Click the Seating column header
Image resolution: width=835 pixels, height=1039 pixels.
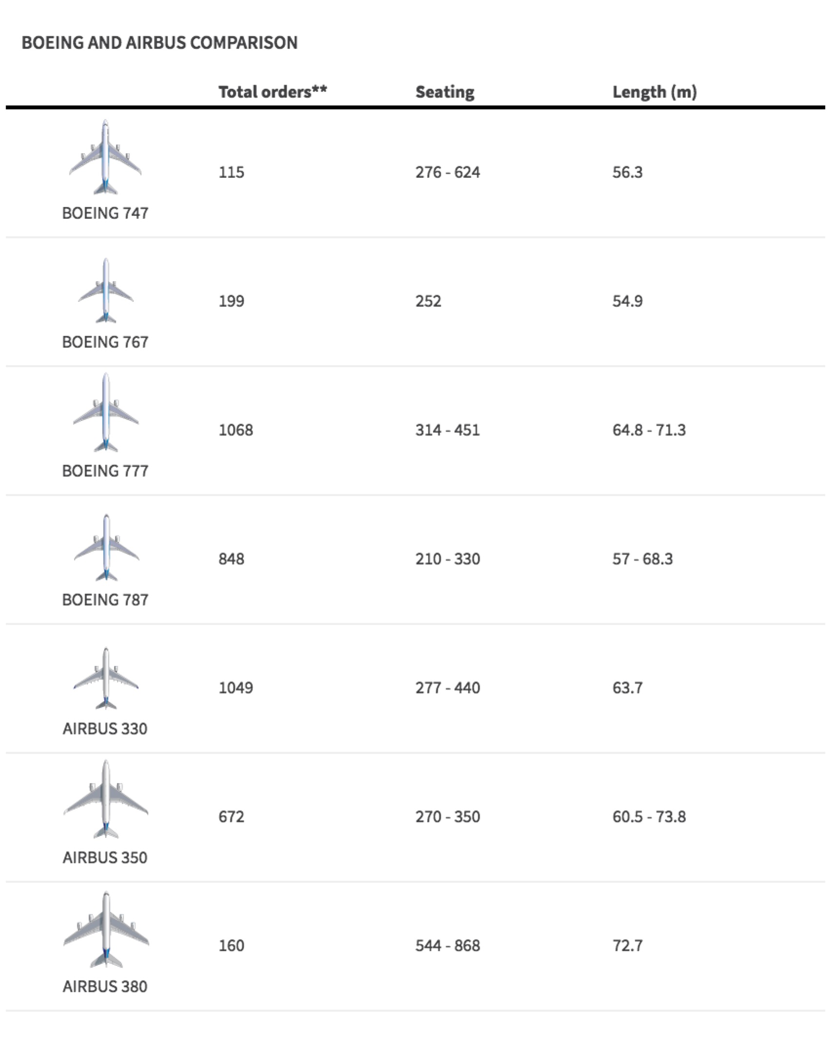tap(444, 92)
